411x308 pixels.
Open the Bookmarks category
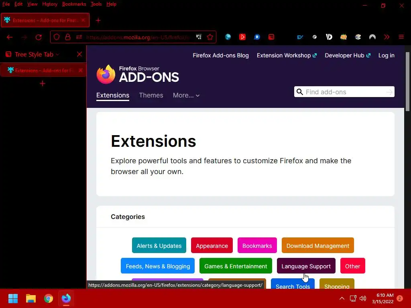(257, 245)
